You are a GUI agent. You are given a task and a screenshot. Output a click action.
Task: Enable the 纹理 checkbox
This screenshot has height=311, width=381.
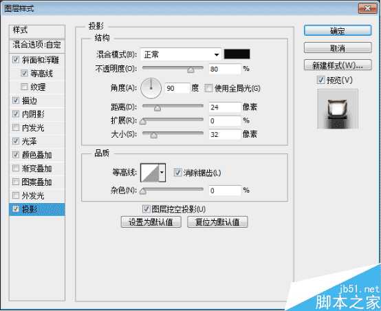[x=24, y=87]
